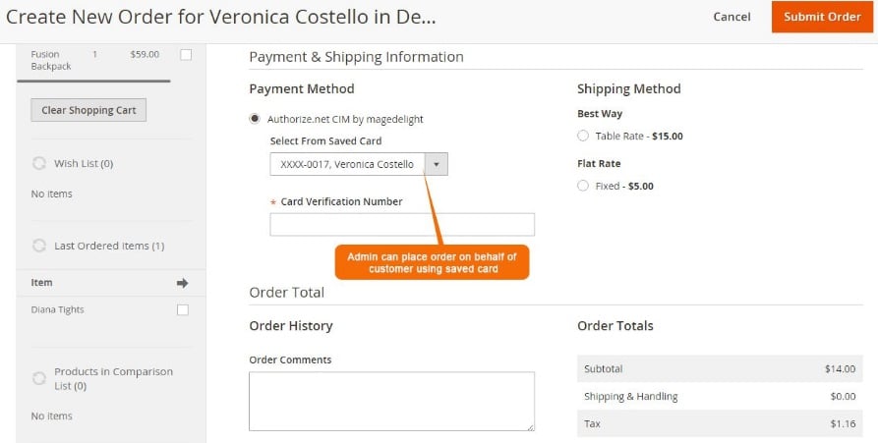
Task: Click the Wish List (0) section heading
Action: (84, 164)
